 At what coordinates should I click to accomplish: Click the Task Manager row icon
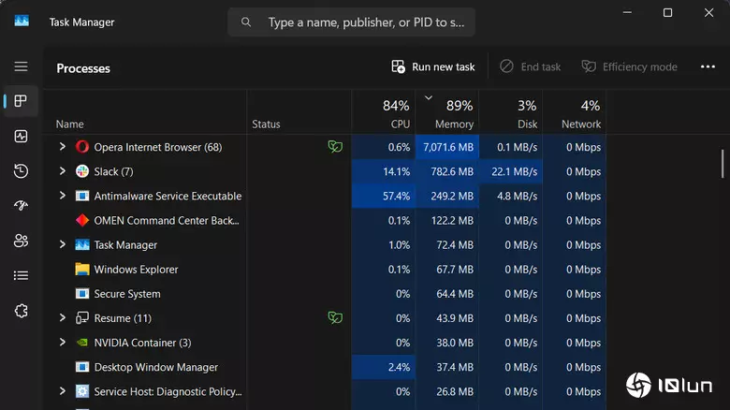tap(82, 244)
